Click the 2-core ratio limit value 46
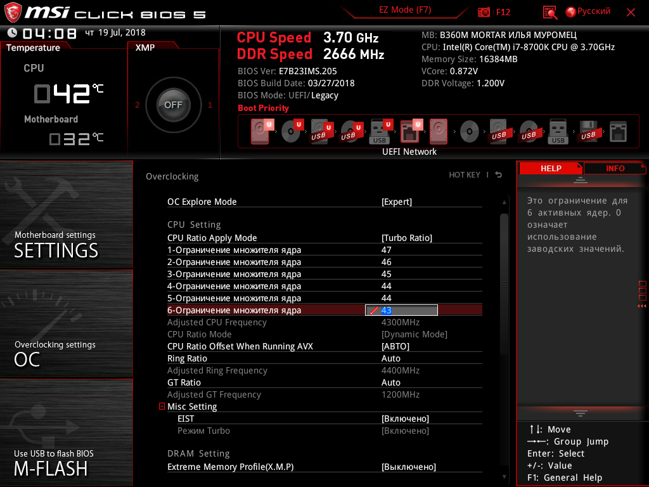Image resolution: width=649 pixels, height=487 pixels. point(386,262)
